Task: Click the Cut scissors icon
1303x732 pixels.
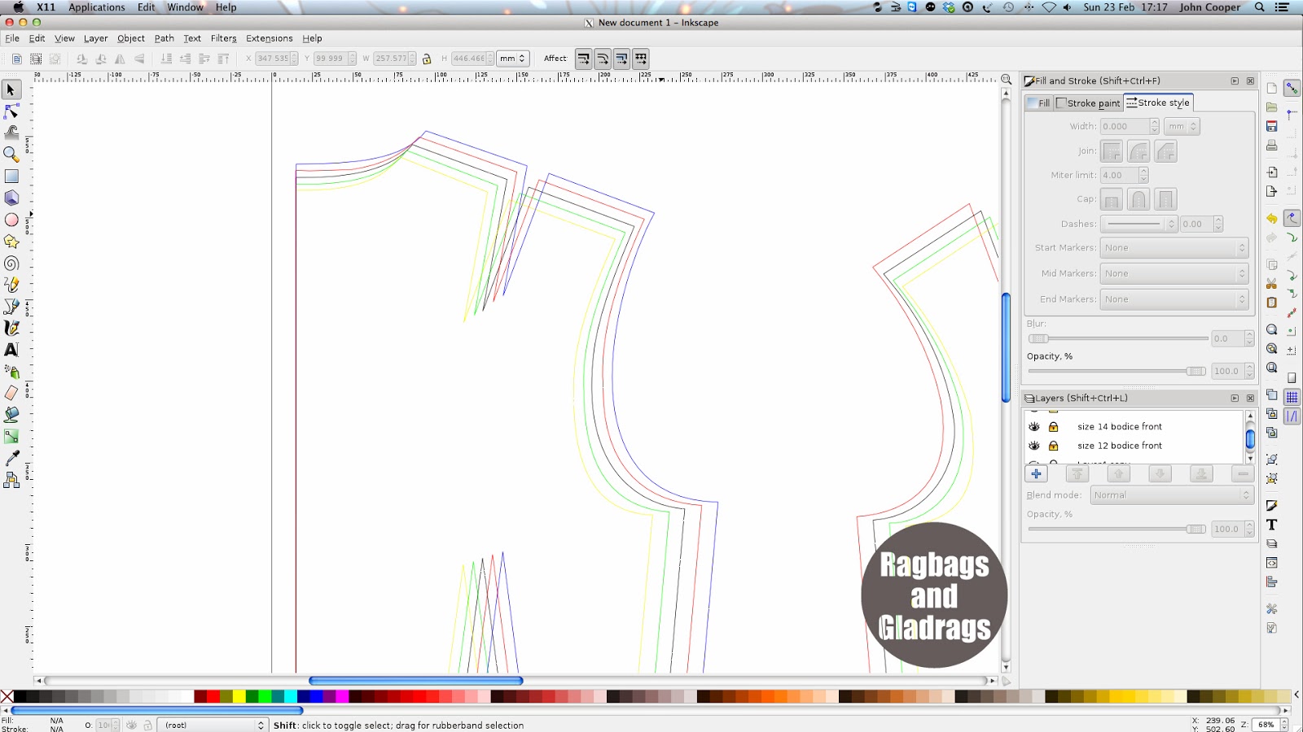Action: pos(1272,283)
